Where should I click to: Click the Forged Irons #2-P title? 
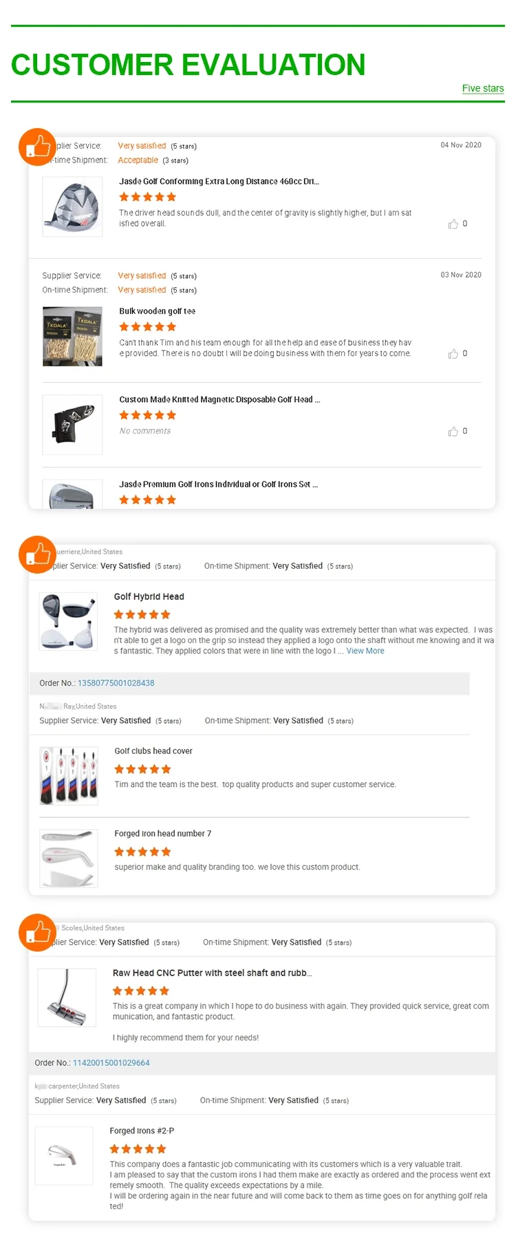[142, 1131]
